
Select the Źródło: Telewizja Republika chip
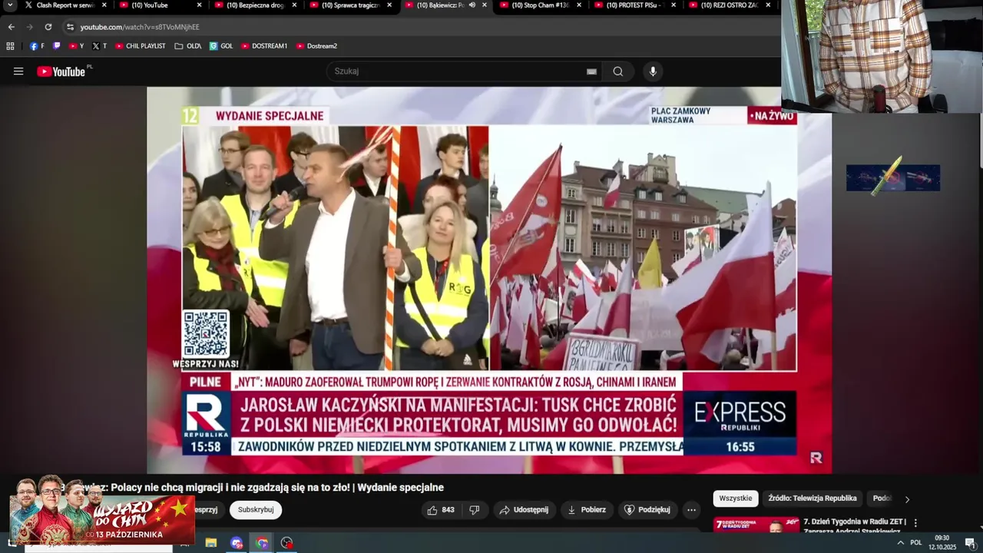(813, 498)
